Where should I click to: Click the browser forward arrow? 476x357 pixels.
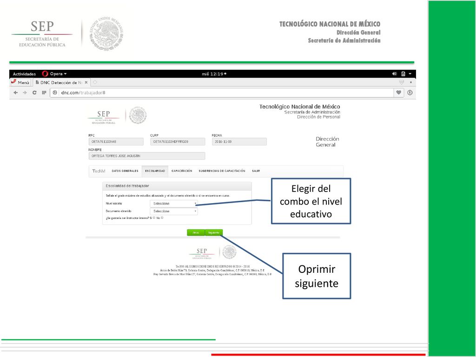click(x=25, y=93)
